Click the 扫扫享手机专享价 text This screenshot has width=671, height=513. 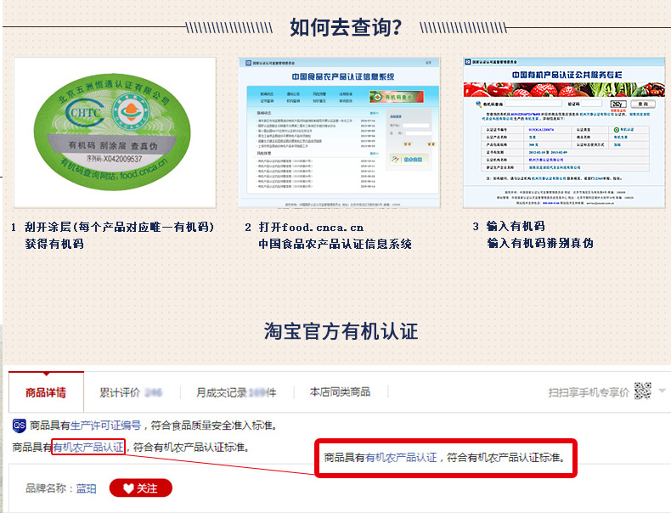(589, 392)
